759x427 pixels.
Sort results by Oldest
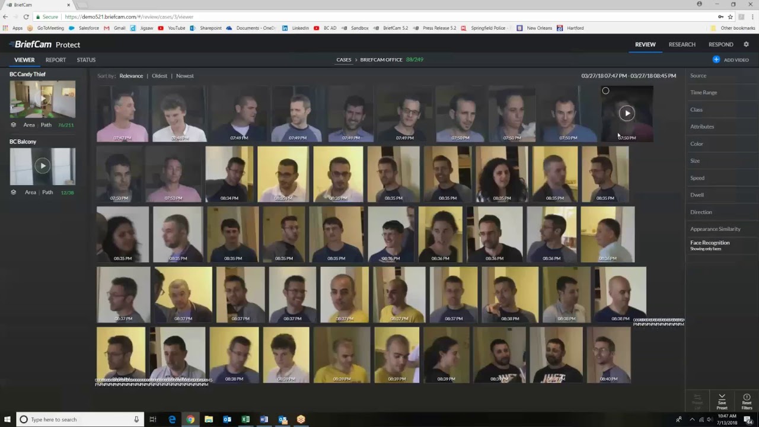pyautogui.click(x=160, y=76)
